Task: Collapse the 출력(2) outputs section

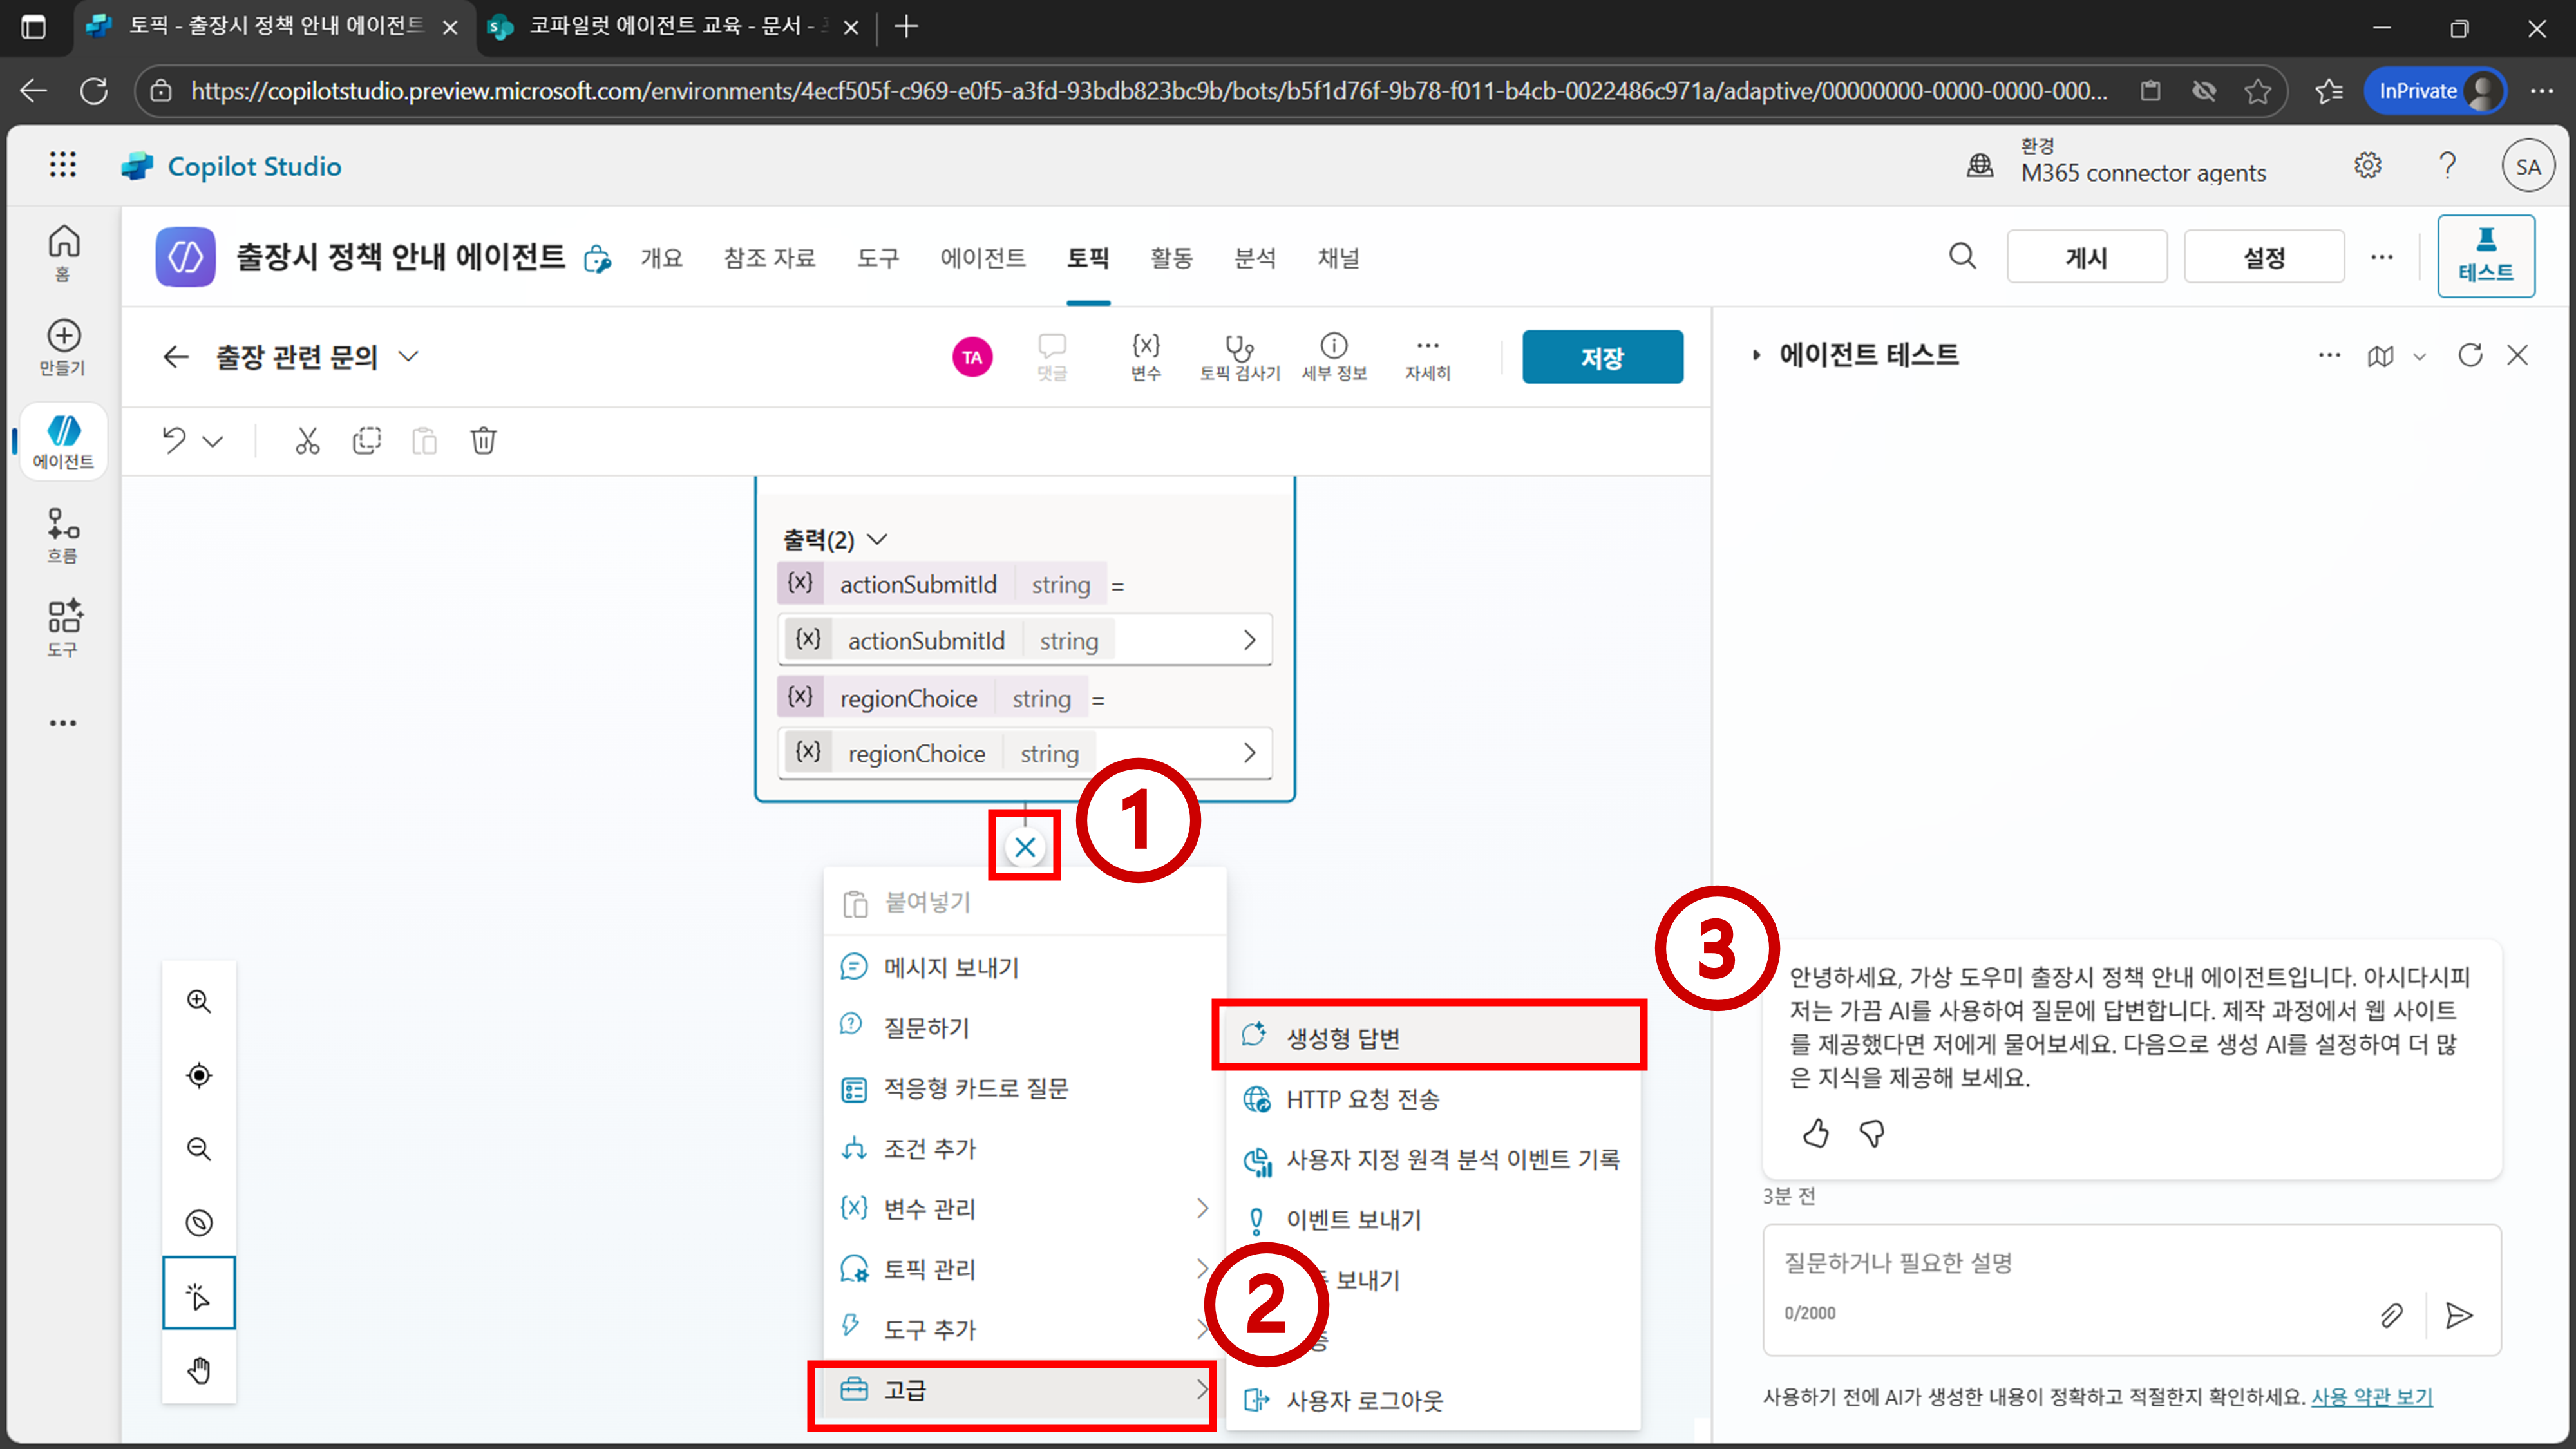Action: point(877,540)
